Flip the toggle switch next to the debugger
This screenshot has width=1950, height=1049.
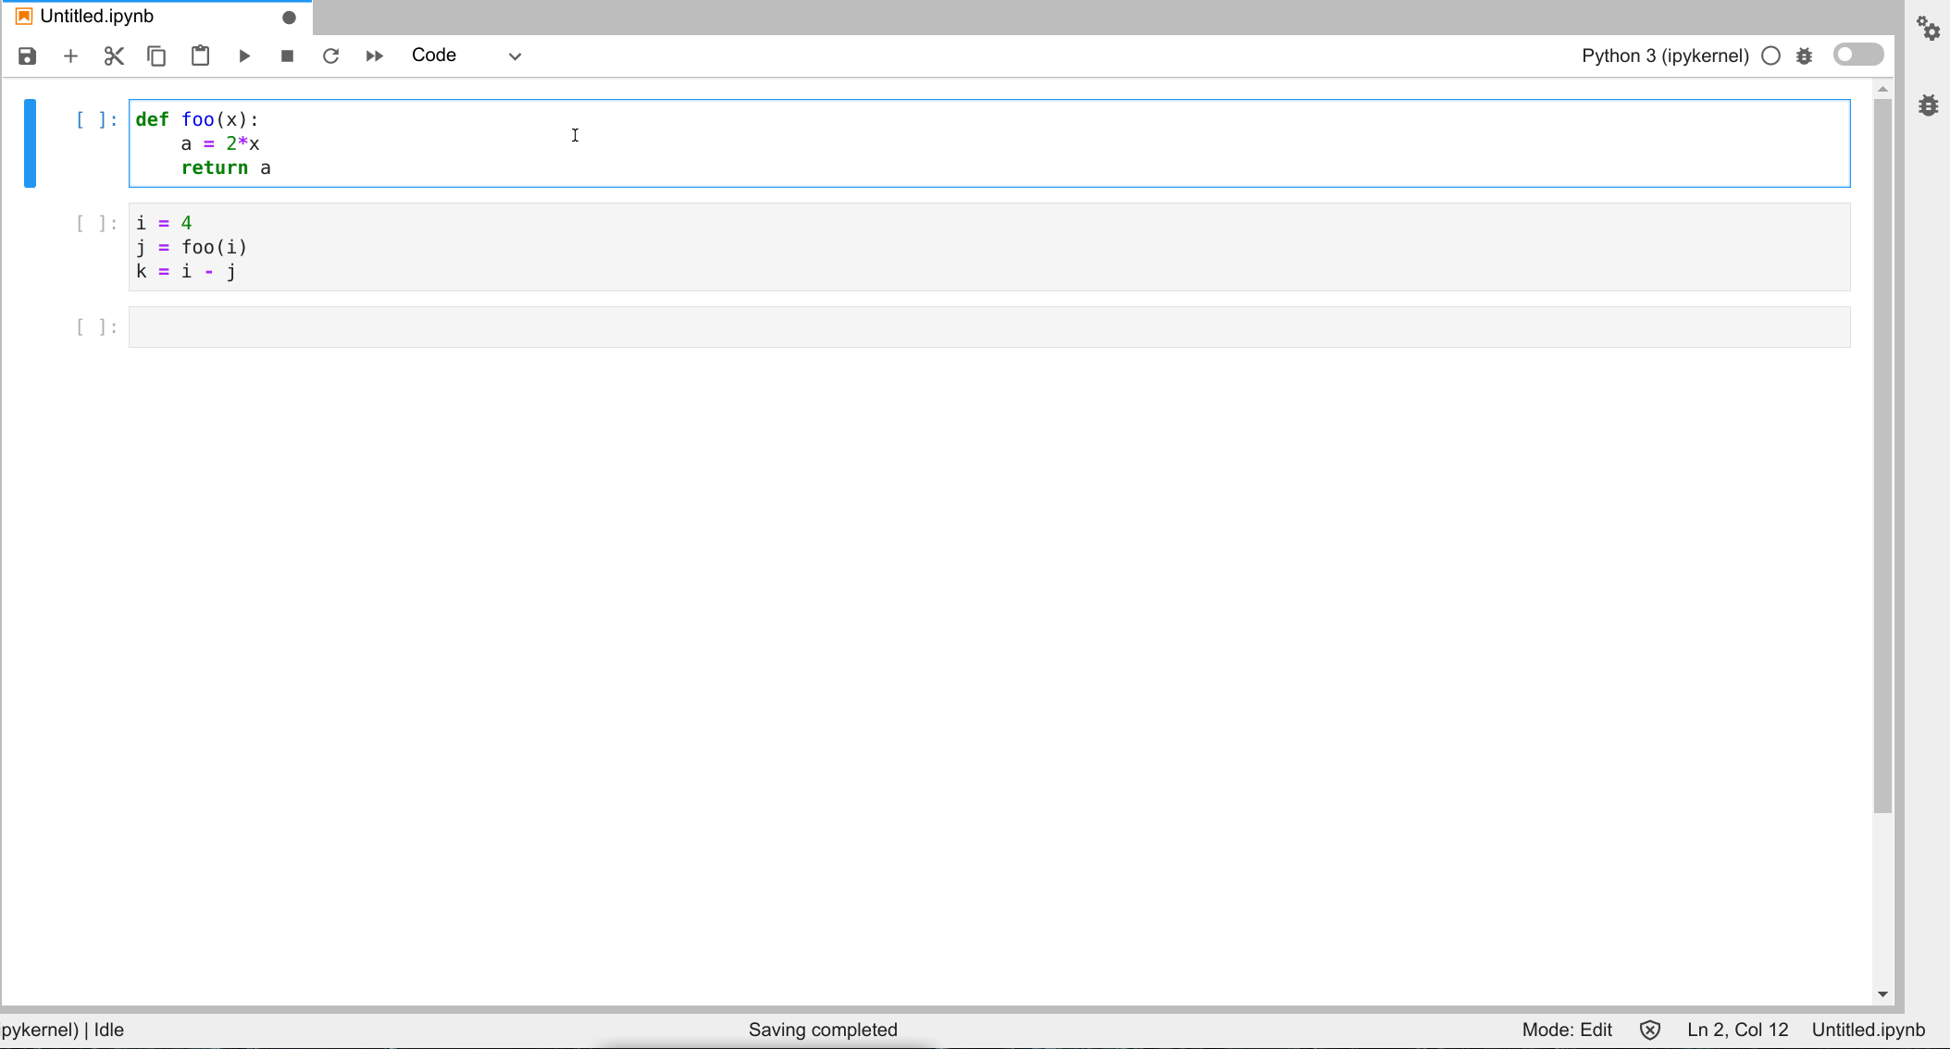click(x=1858, y=55)
